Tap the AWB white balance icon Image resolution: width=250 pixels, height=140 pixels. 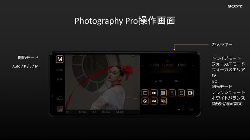point(154,101)
